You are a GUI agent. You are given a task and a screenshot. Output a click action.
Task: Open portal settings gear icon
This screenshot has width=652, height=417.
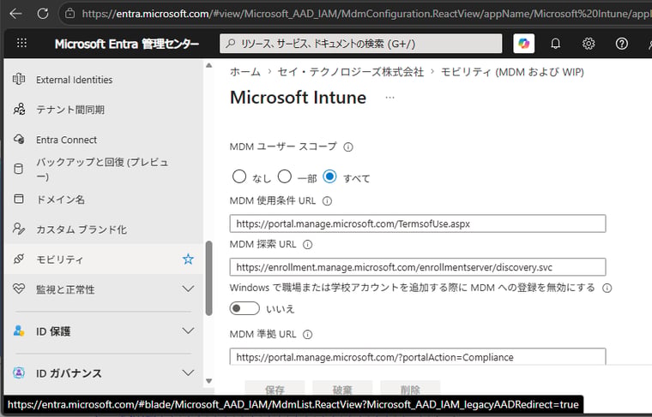pos(589,44)
